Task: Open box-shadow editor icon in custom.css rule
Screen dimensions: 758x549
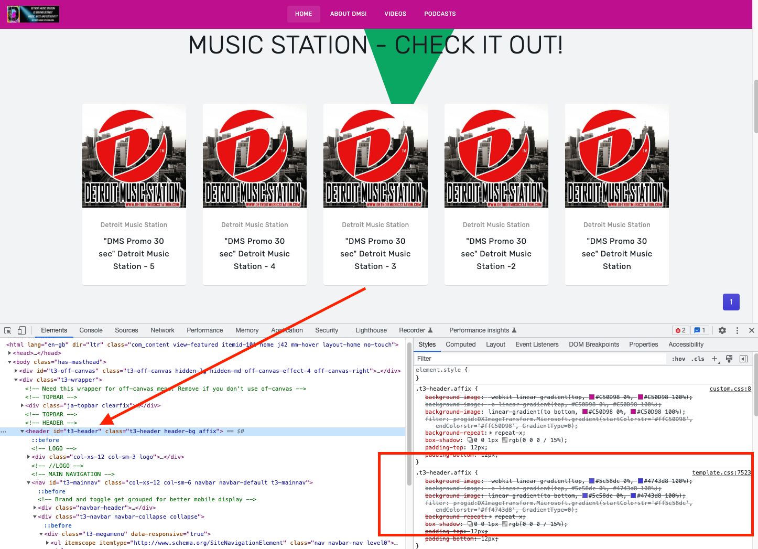Action: [x=470, y=440]
